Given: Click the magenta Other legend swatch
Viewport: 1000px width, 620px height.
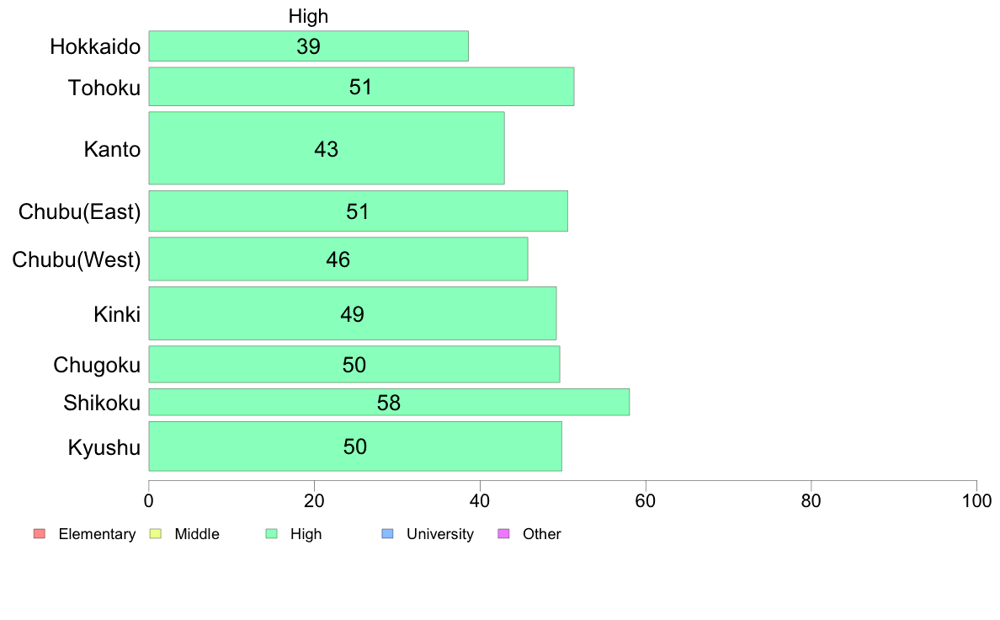Looking at the screenshot, I should click(504, 534).
